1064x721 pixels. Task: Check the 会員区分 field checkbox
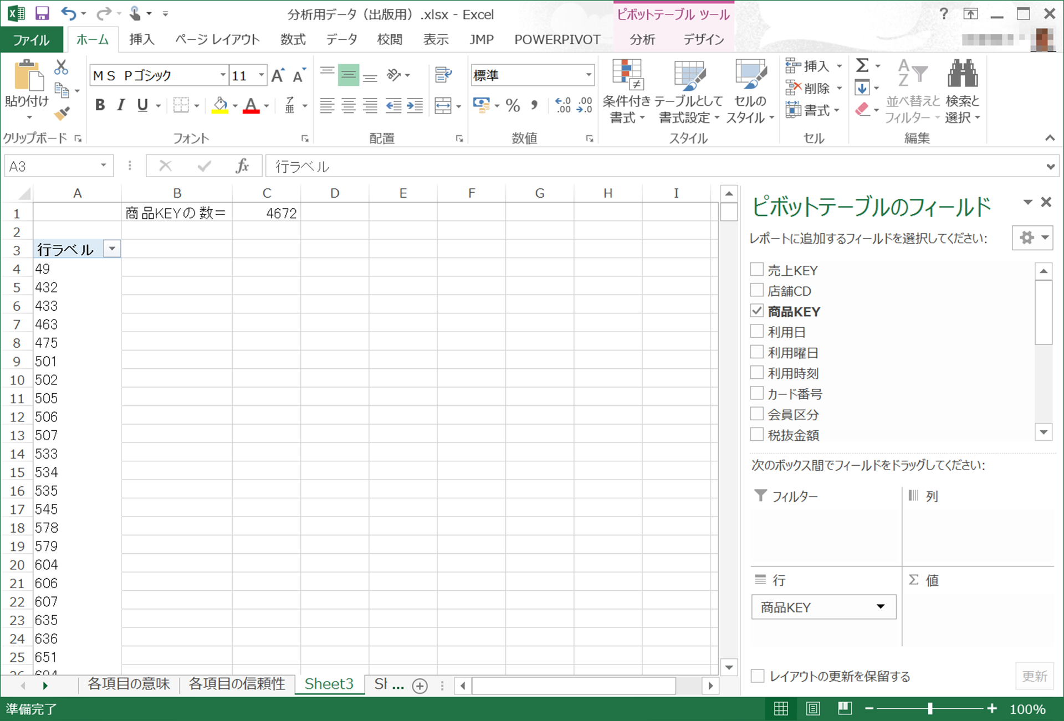pos(756,413)
